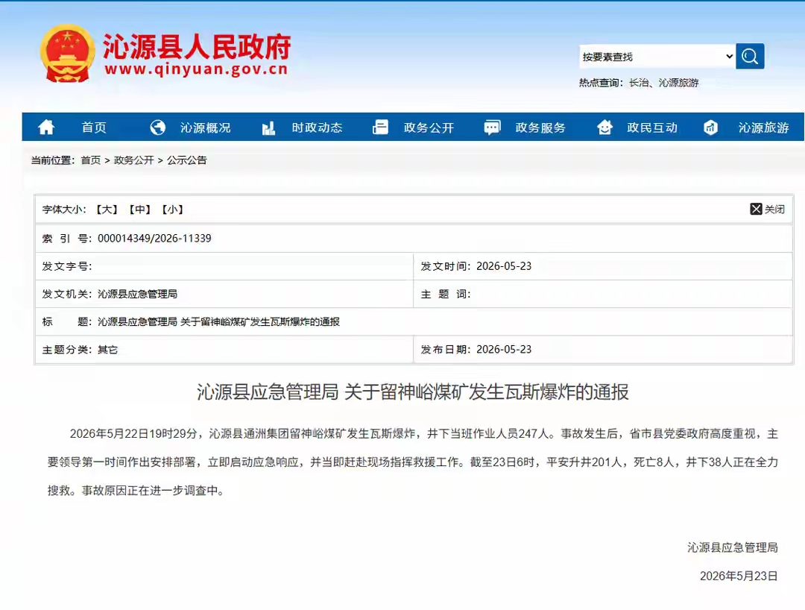
Task: Set font size to 【中】
Action: tap(139, 210)
